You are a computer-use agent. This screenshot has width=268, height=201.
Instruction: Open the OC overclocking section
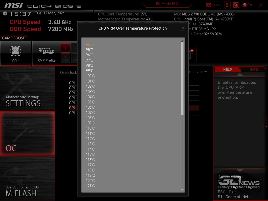27,133
